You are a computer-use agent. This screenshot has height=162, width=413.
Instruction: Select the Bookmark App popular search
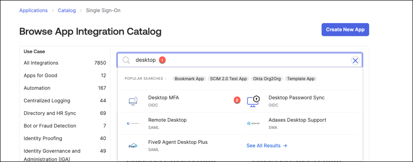189,79
